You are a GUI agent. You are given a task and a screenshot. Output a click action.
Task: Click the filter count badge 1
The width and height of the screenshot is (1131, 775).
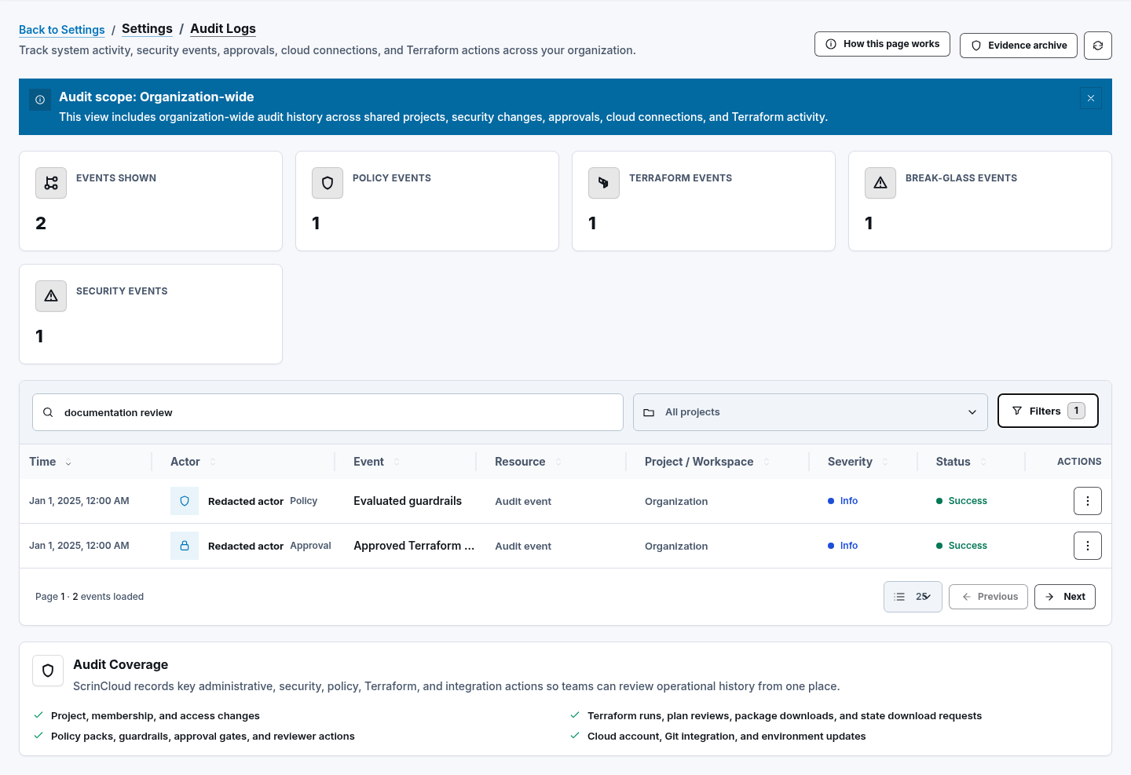[1077, 411]
